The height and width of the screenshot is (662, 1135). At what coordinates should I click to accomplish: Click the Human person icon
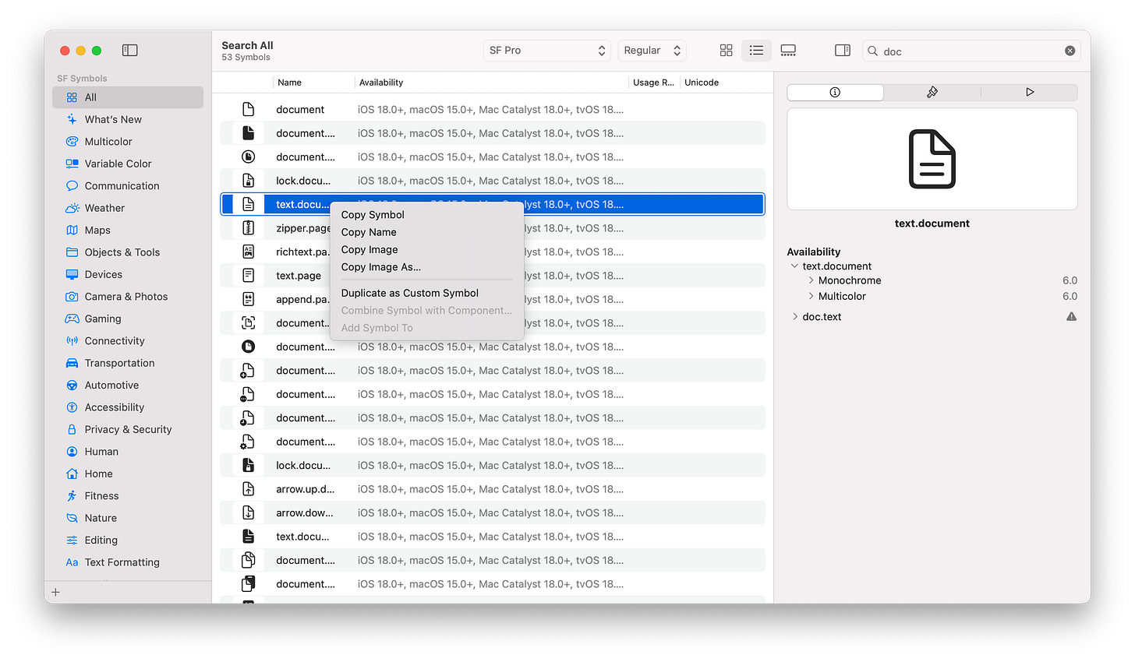72,452
